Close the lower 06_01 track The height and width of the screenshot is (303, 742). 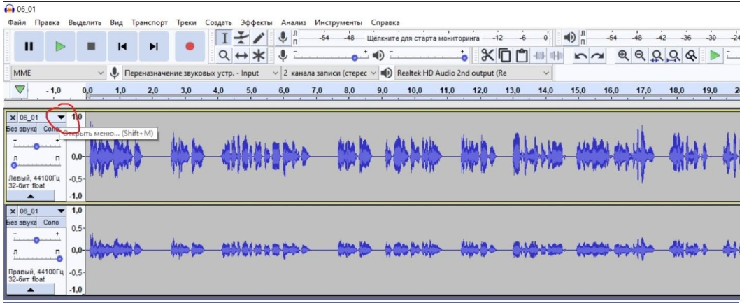coord(13,211)
